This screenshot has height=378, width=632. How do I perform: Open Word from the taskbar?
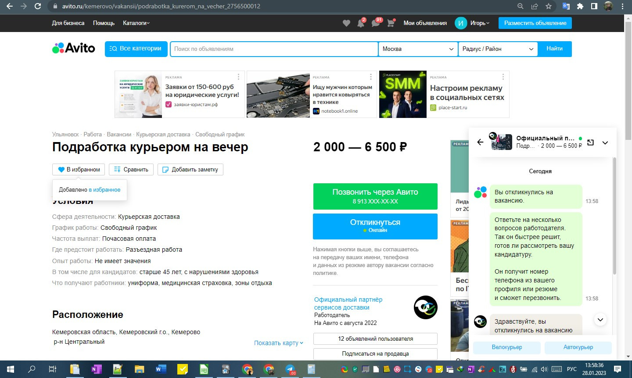161,369
